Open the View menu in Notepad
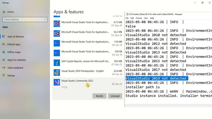The height and width of the screenshot is (119, 212). click(146, 18)
